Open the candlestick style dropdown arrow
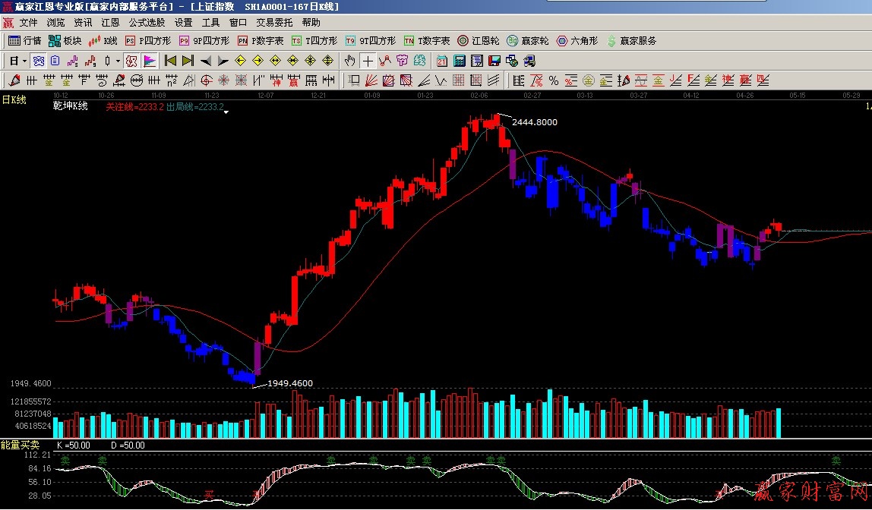Image resolution: width=872 pixels, height=510 pixels. tap(118, 61)
